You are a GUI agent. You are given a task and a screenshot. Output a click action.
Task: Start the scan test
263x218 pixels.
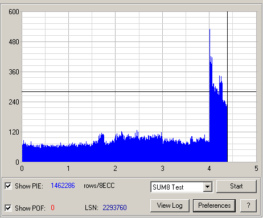pos(236,186)
